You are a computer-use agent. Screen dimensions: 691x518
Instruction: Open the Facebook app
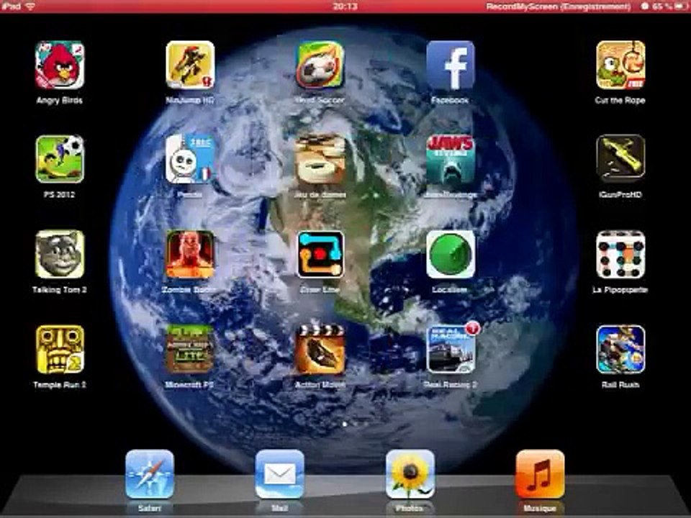click(x=451, y=65)
